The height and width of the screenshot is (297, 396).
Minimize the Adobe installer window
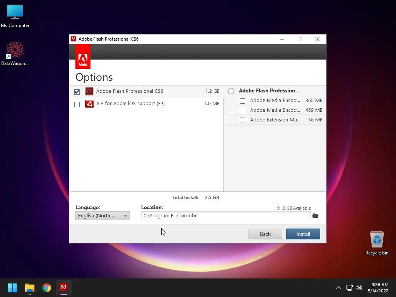[x=282, y=39]
